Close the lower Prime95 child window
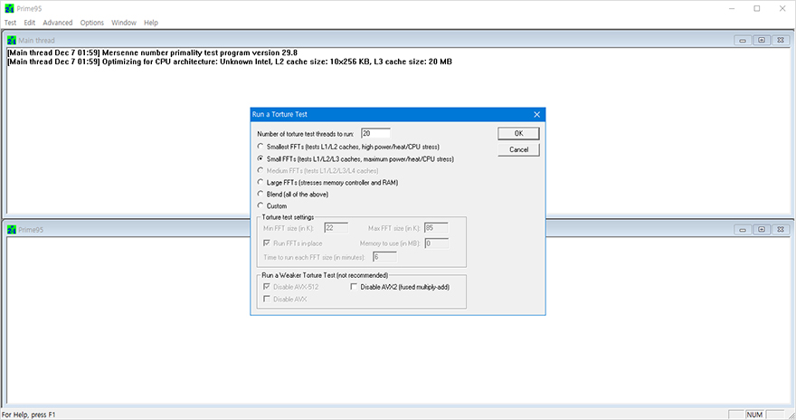The height and width of the screenshot is (420, 796). 781,230
